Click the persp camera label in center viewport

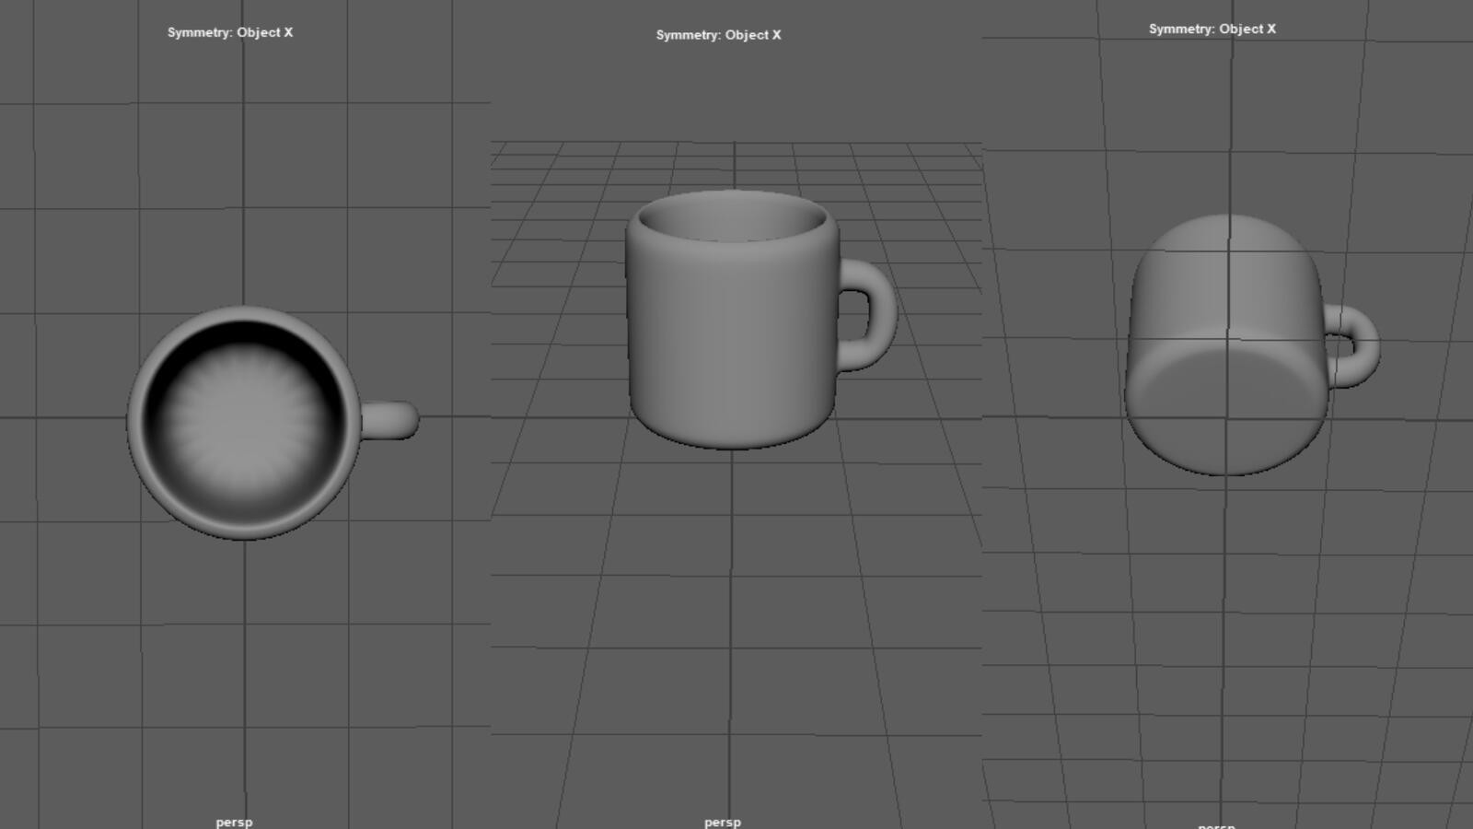(722, 822)
